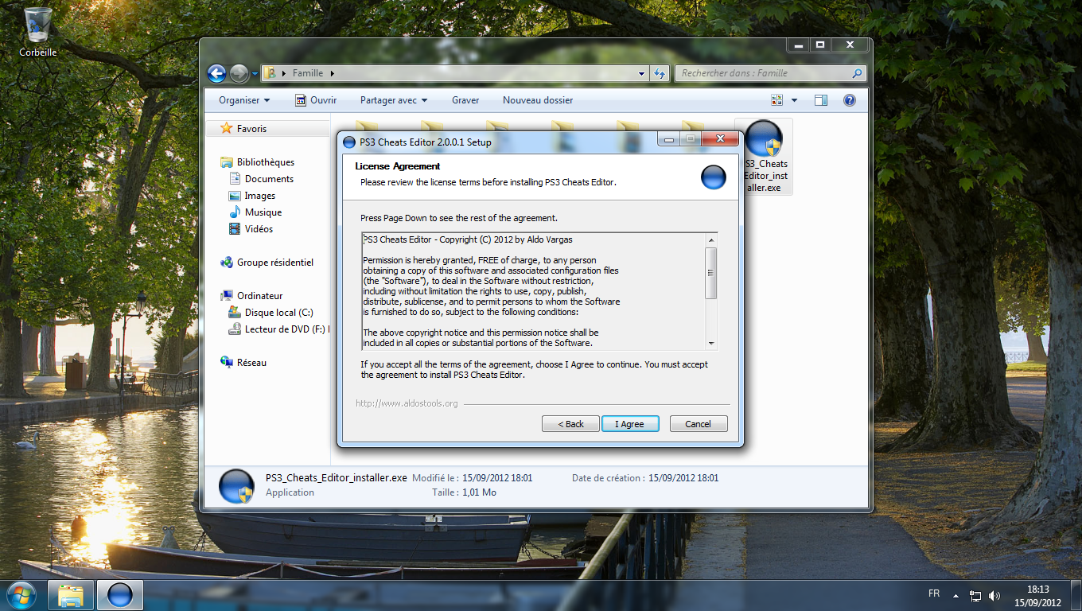Viewport: 1082px width, 611px height.
Task: Click Ouvrir in the Explorer toolbar
Action: (316, 100)
